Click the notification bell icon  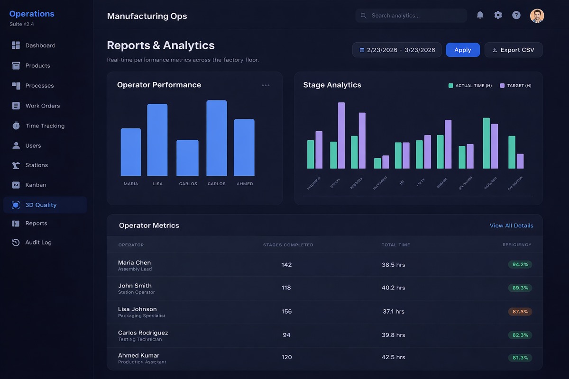pyautogui.click(x=479, y=15)
